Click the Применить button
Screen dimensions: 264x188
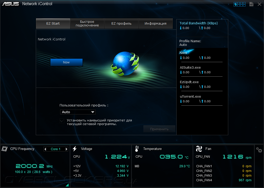pos(159,129)
